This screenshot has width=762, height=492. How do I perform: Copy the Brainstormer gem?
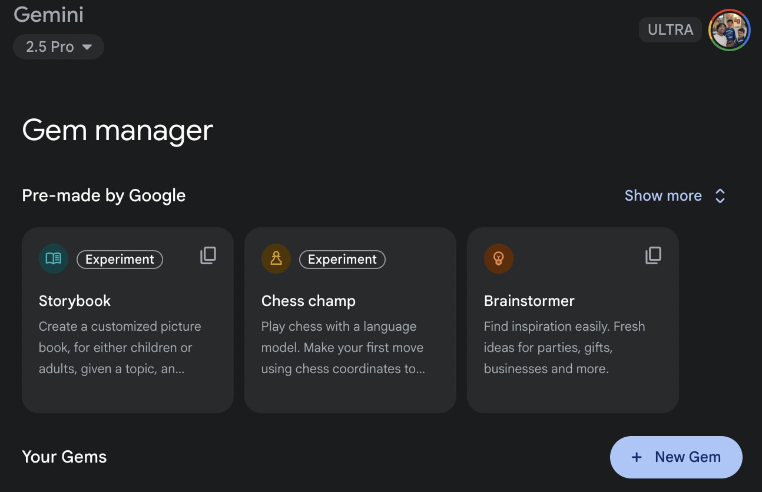[653, 255]
